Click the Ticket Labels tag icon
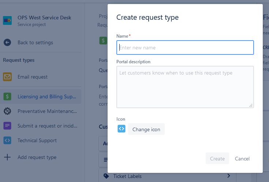The width and height of the screenshot is (269, 182). point(106,176)
